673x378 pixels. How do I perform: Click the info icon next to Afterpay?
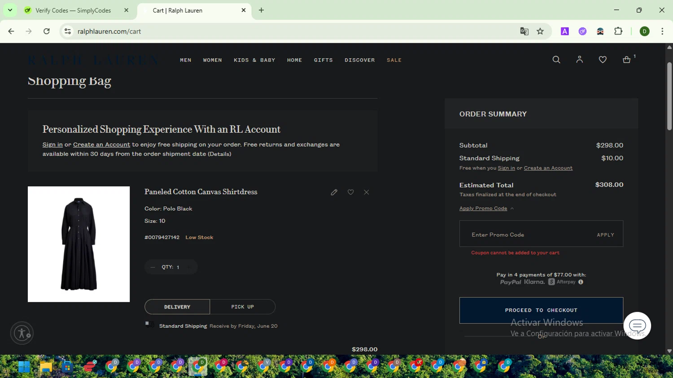click(581, 282)
